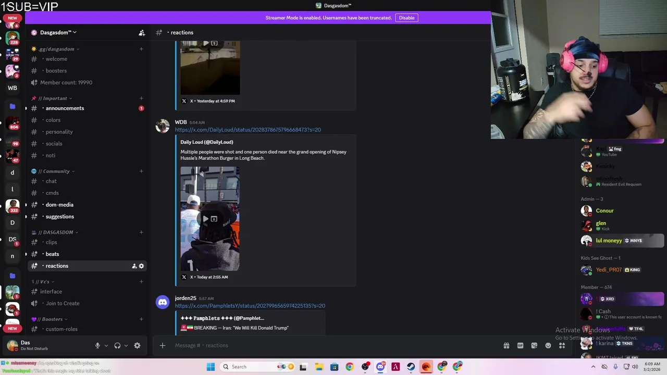Add channel to Boosters category

141,319
